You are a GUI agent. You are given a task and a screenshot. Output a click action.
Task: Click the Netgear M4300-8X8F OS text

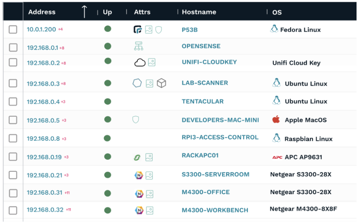(x=304, y=209)
